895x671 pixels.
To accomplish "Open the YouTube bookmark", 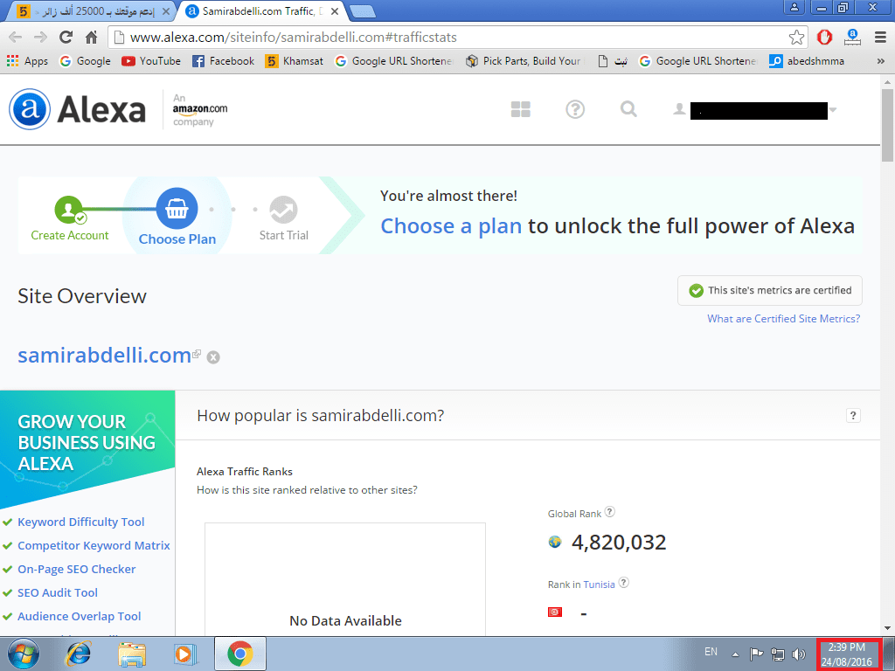I will point(151,61).
